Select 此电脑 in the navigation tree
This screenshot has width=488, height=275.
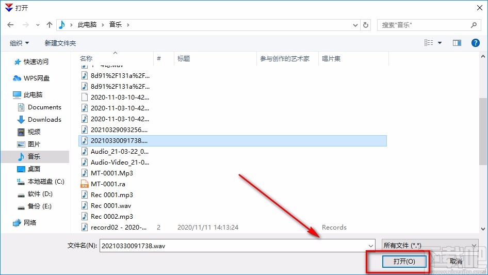pyautogui.click(x=32, y=95)
